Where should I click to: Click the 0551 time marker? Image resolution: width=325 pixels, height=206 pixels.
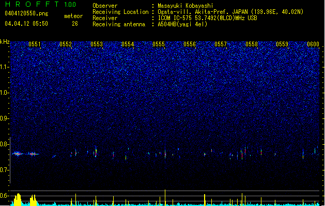35,44
